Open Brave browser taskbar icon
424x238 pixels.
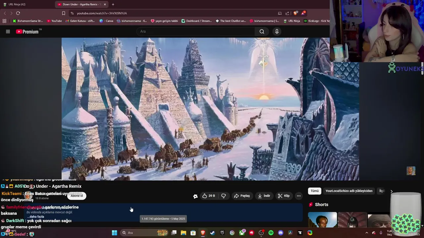[203, 233]
